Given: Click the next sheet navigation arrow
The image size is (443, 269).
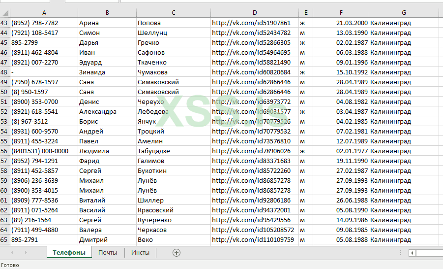Looking at the screenshot, I should pos(26,253).
